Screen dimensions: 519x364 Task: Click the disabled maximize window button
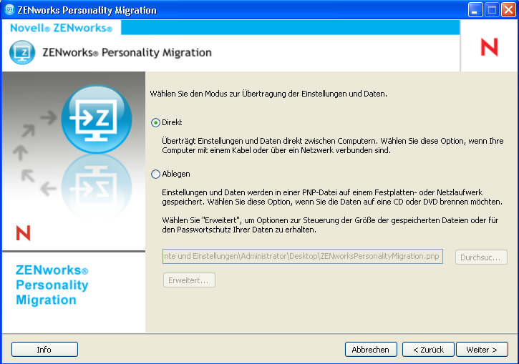point(492,9)
